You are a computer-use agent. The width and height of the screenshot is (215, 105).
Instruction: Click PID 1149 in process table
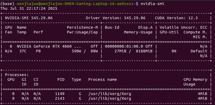[60, 94]
